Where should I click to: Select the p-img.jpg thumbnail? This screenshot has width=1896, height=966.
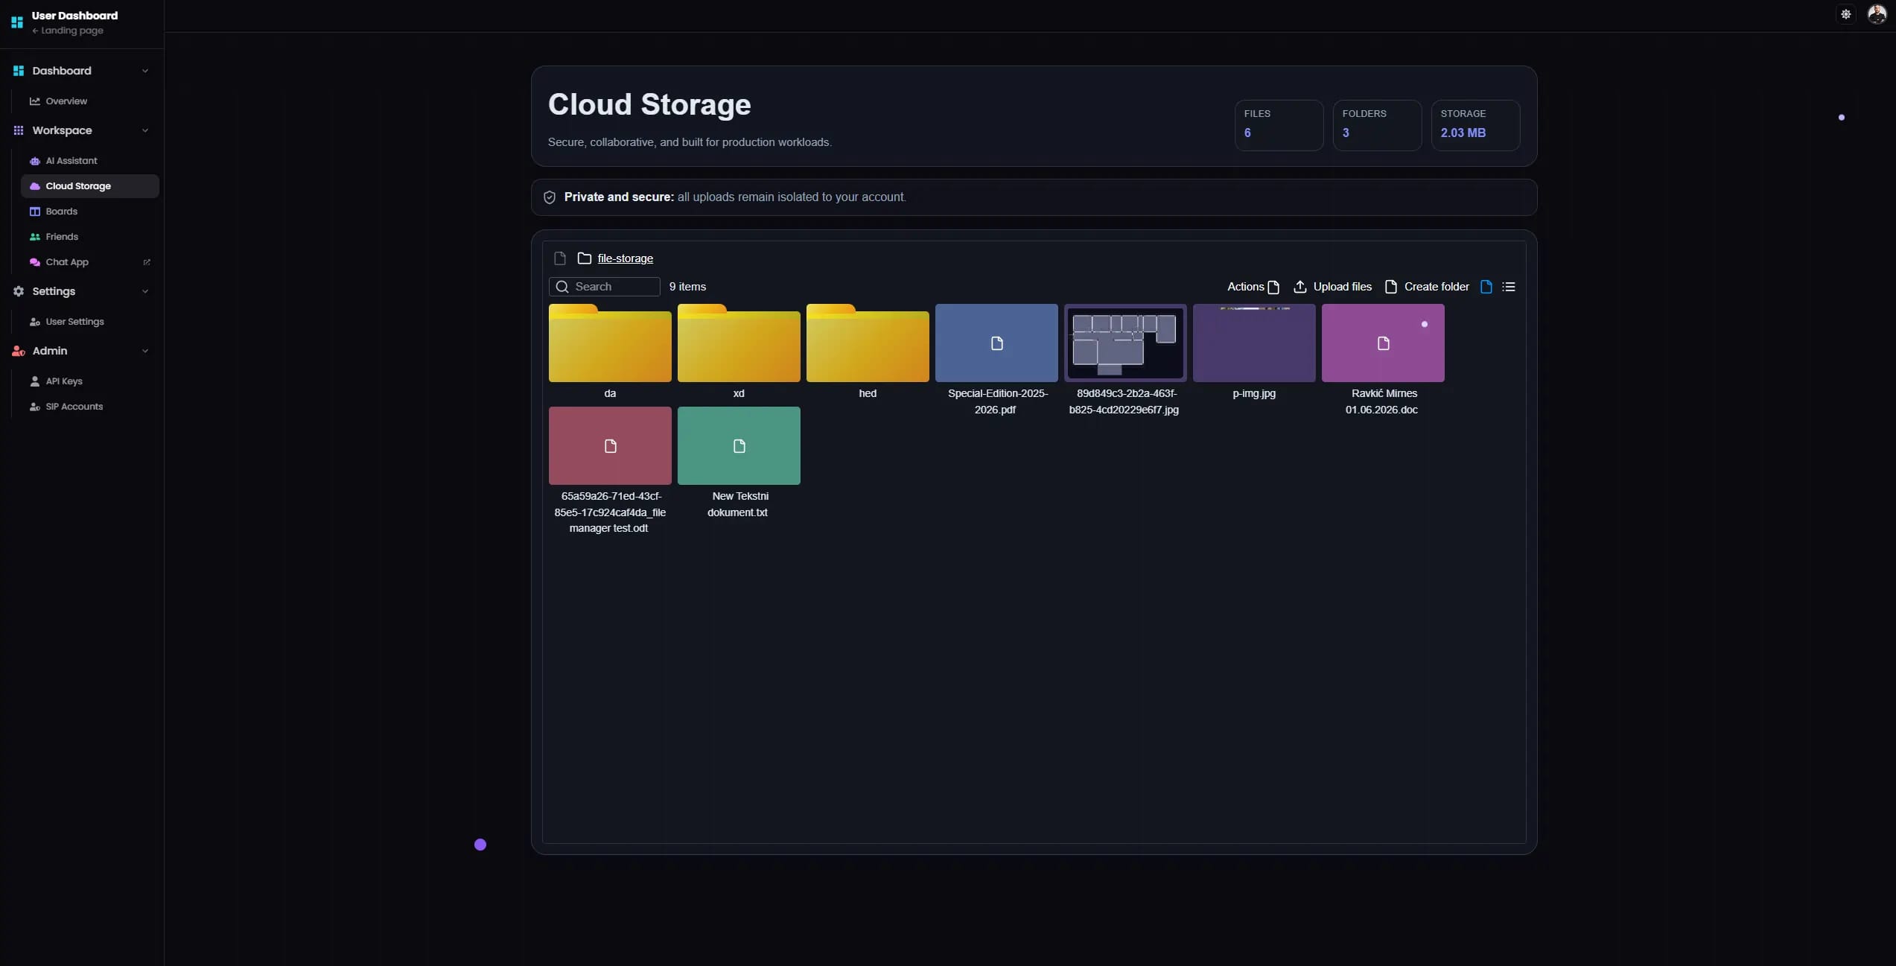1254,343
